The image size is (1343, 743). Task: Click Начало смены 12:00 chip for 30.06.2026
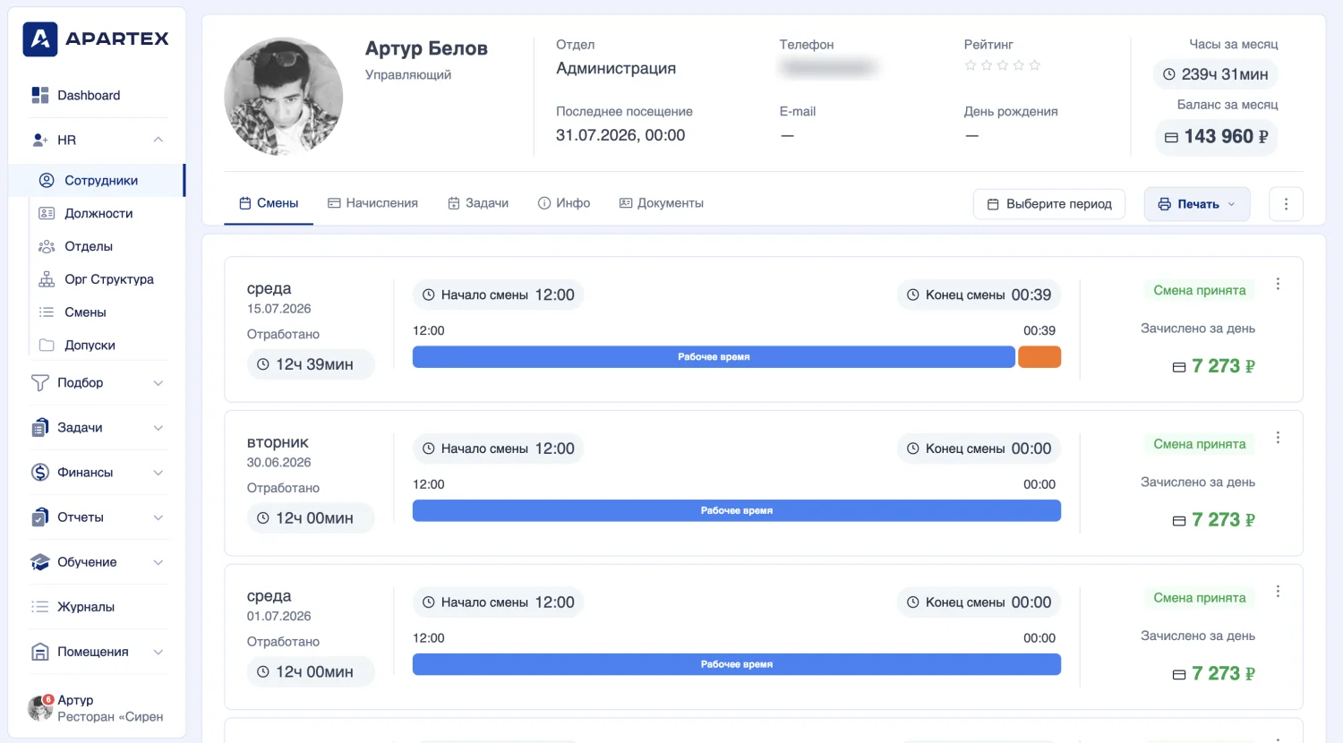pos(498,448)
